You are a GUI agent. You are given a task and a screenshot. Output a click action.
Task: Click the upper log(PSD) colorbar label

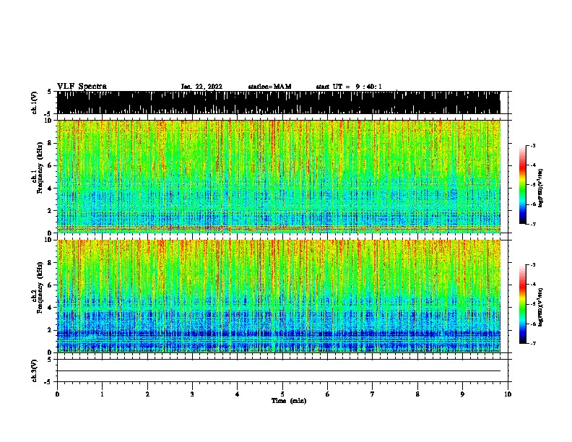click(x=540, y=188)
